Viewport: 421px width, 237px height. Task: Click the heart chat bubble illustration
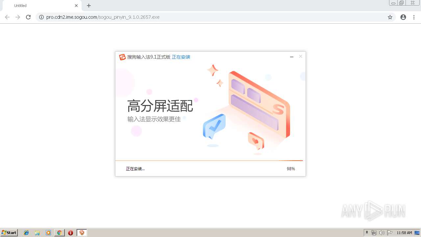[x=256, y=141]
